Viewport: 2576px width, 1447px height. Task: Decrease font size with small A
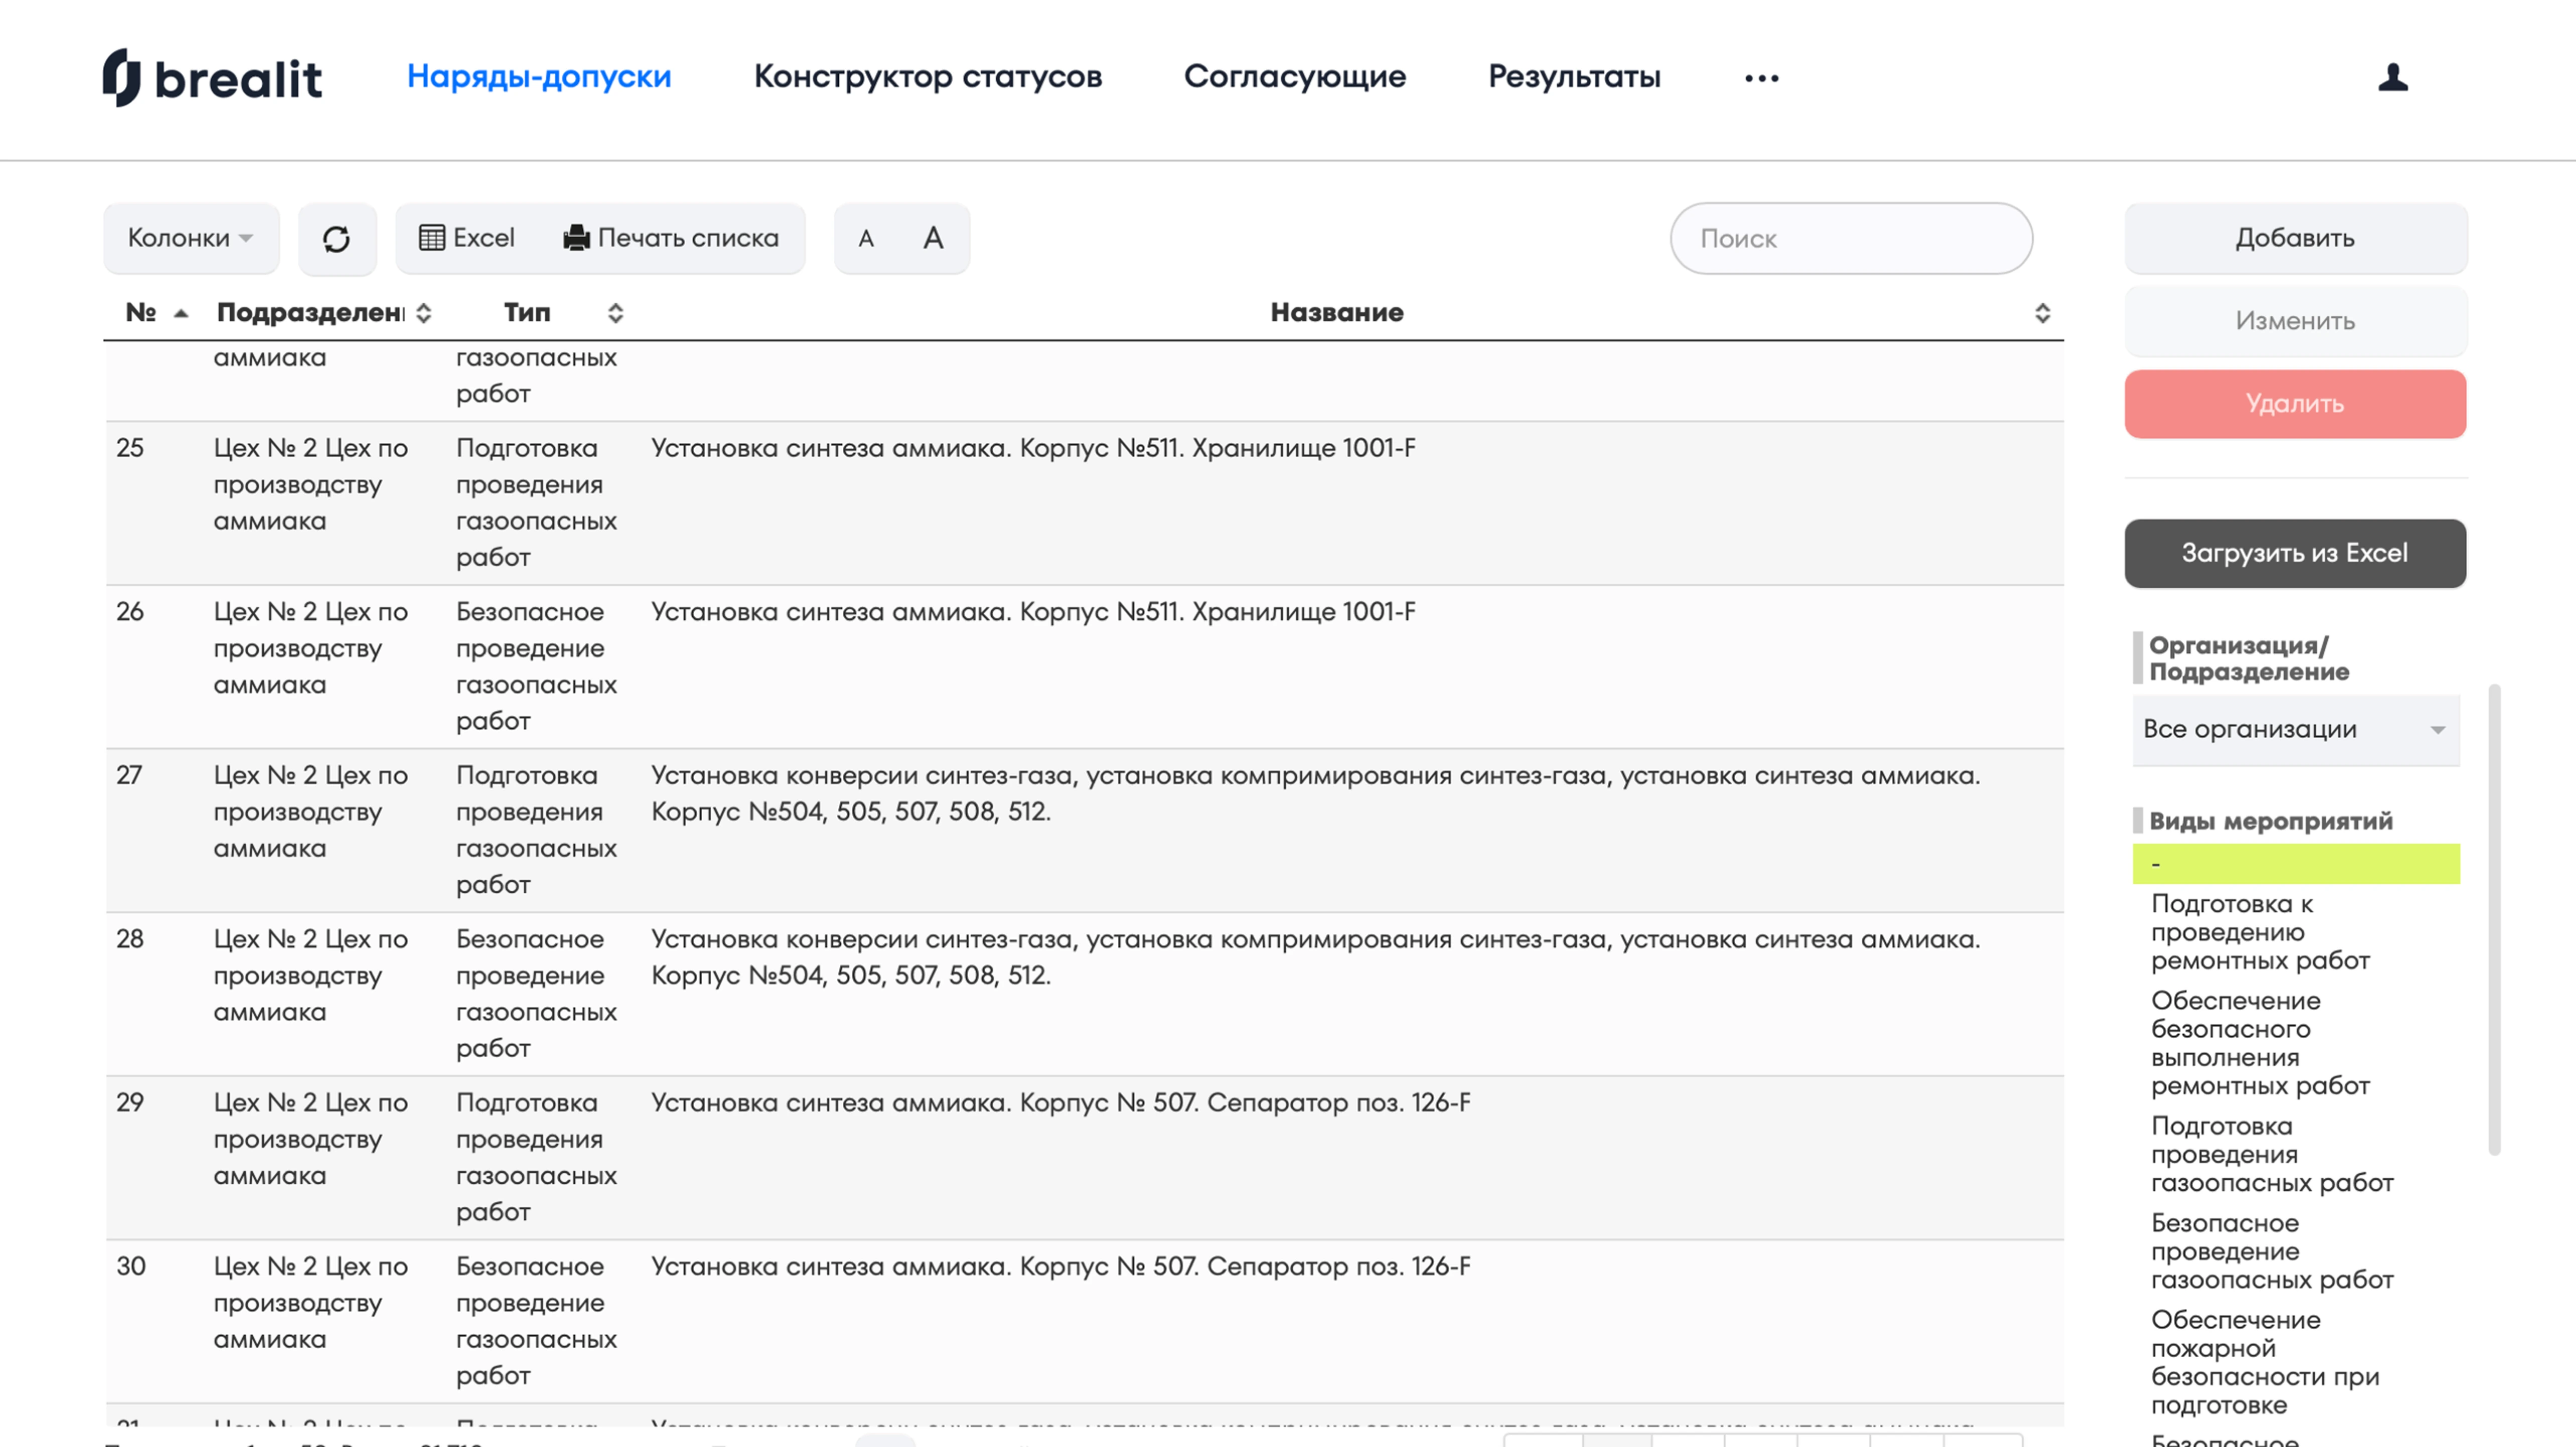coord(866,239)
